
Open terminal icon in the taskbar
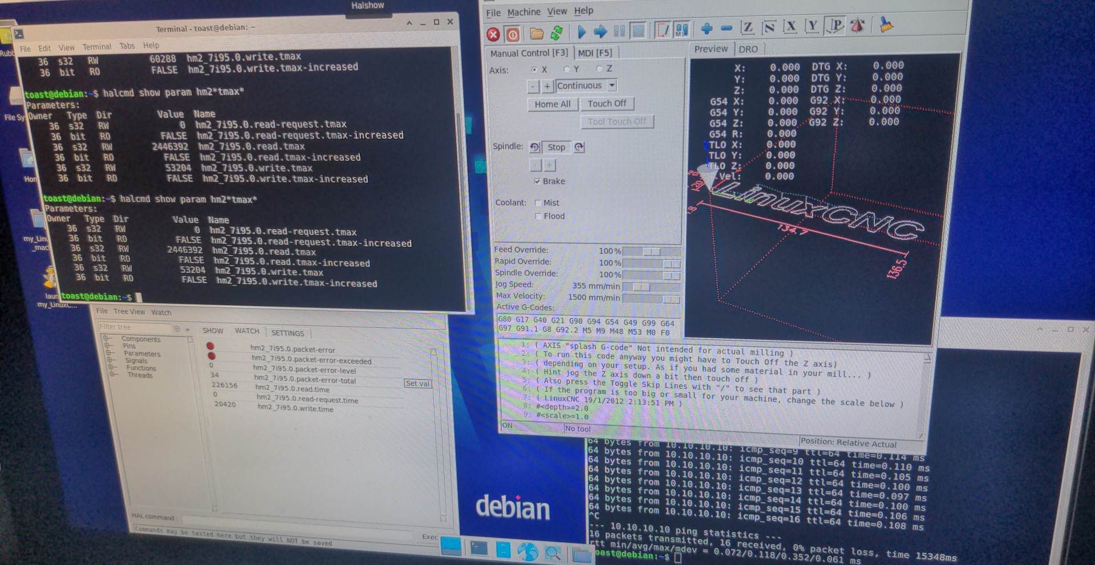pyautogui.click(x=478, y=549)
